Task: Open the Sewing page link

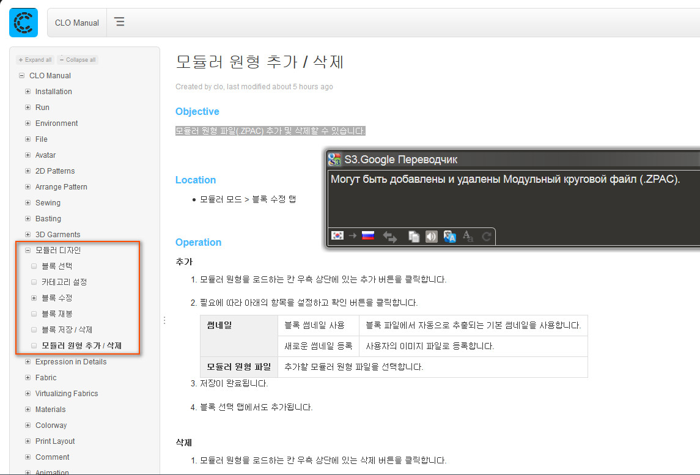Action: pyautogui.click(x=48, y=203)
